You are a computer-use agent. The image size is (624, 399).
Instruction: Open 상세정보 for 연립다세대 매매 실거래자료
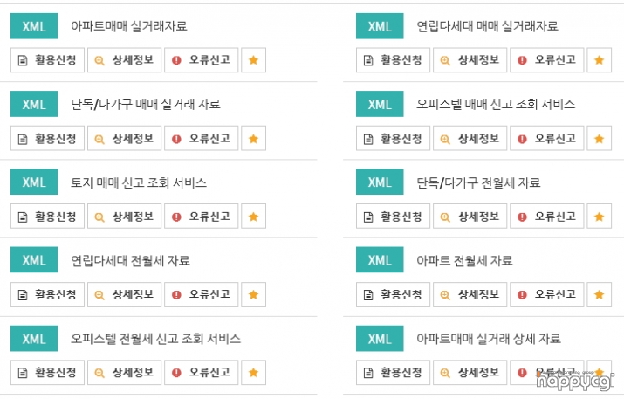pos(470,60)
